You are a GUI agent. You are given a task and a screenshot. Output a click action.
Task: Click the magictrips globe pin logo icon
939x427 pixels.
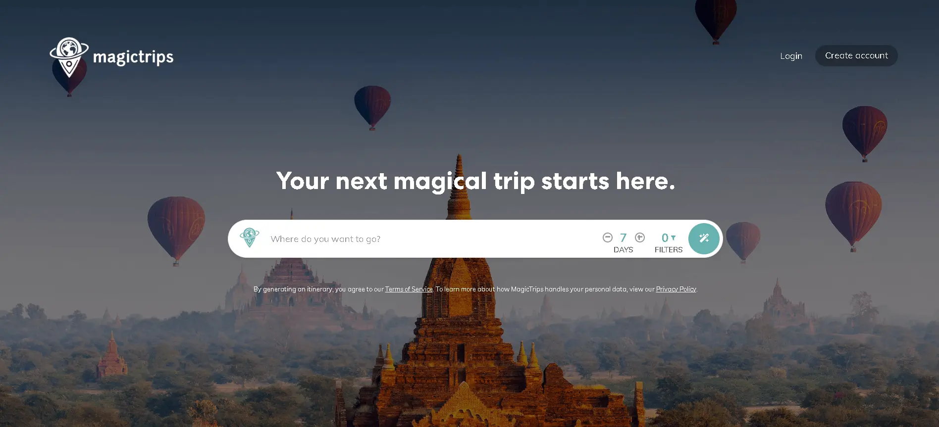point(69,57)
